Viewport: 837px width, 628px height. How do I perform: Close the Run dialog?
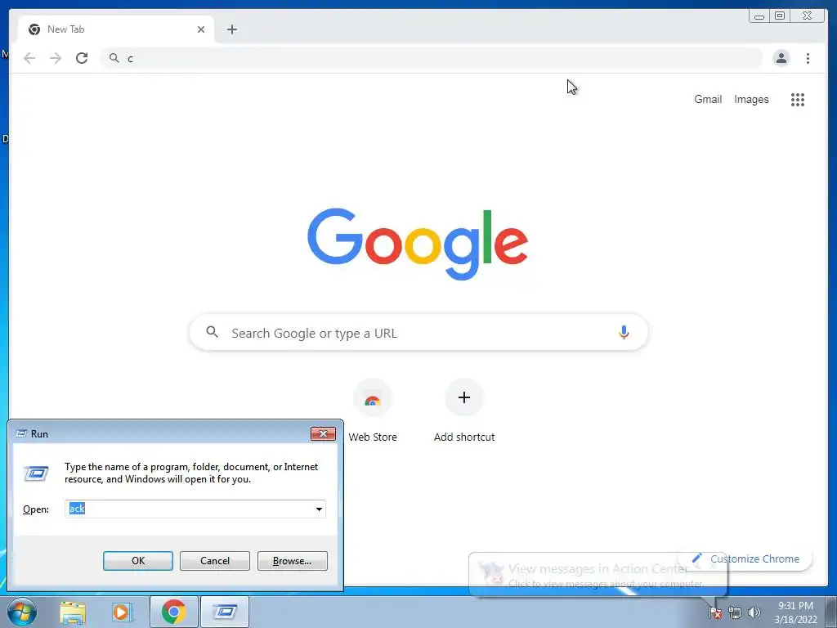tap(323, 433)
